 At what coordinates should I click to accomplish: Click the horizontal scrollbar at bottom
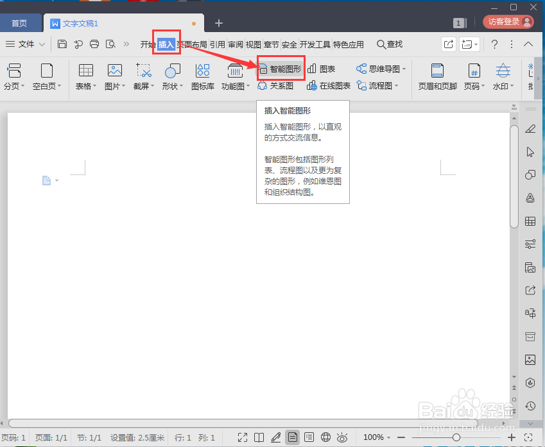point(243,423)
